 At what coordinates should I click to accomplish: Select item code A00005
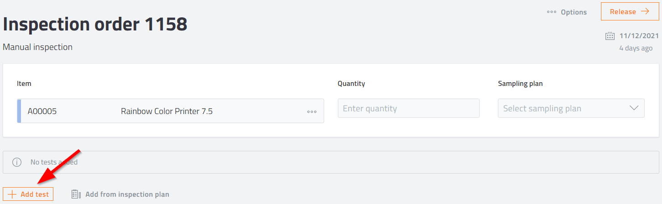tap(42, 111)
